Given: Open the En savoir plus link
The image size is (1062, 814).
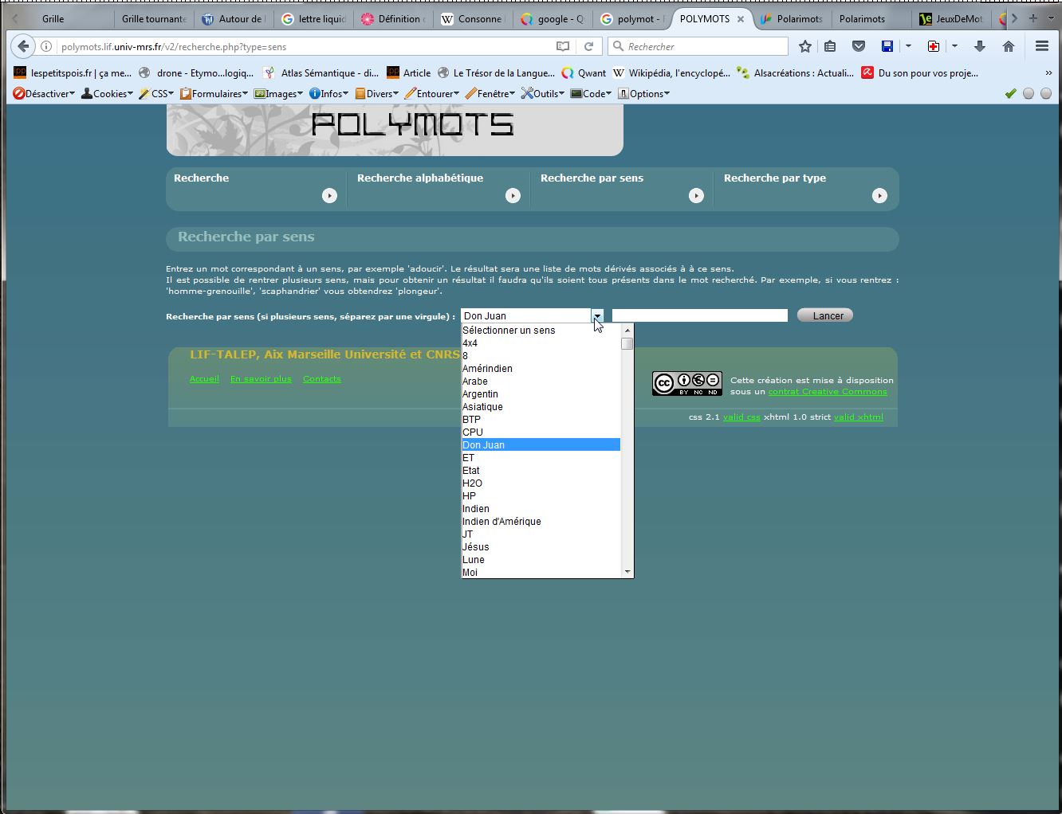Looking at the screenshot, I should (x=261, y=378).
